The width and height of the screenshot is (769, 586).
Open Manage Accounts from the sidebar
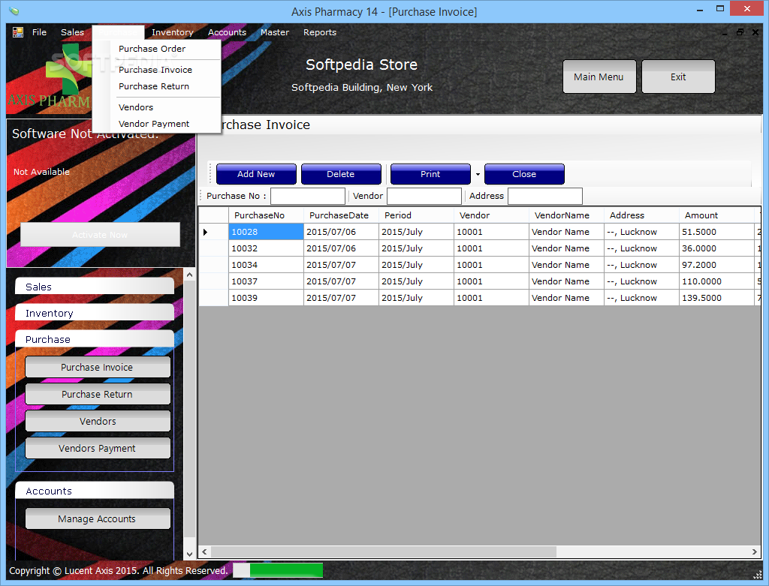tap(98, 519)
